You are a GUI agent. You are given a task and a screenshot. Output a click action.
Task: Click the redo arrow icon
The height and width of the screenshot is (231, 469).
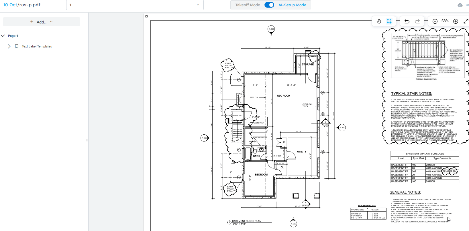(x=417, y=21)
